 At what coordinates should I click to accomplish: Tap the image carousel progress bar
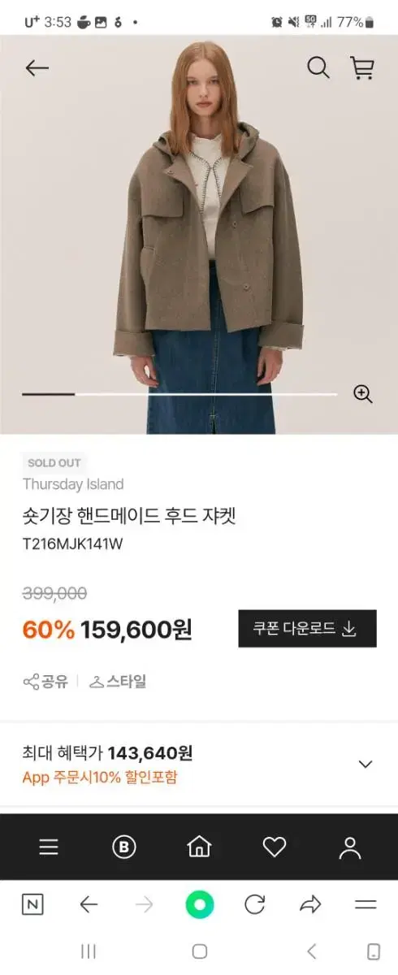180,394
